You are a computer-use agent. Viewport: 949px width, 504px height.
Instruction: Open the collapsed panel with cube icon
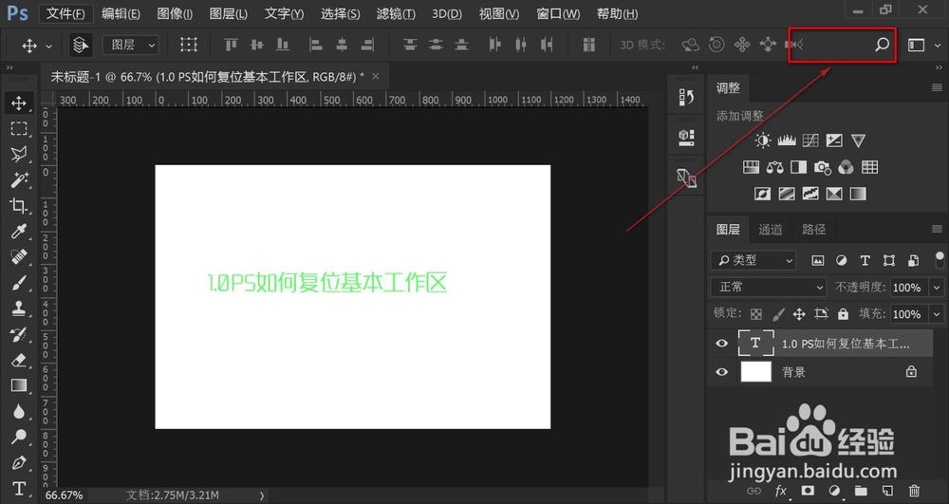686,138
